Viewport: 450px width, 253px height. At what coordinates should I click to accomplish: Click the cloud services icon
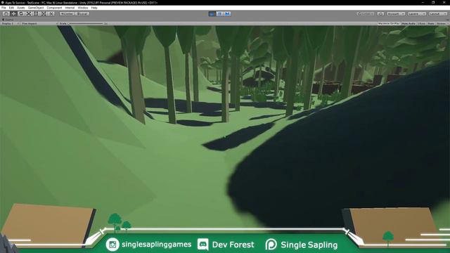tap(380, 14)
